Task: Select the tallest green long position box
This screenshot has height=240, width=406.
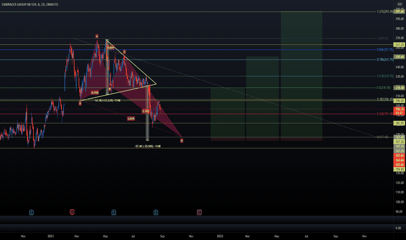Action: [x=301, y=76]
